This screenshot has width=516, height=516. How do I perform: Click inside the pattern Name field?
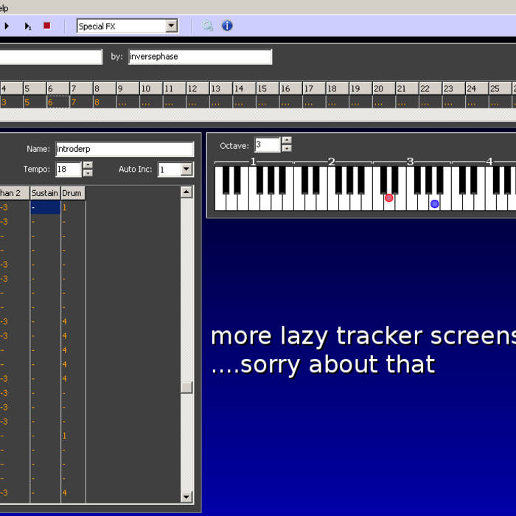click(124, 150)
